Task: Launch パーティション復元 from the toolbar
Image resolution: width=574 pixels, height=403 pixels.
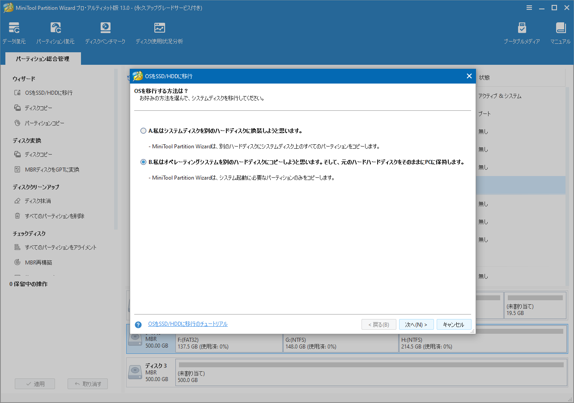Action: [x=55, y=34]
